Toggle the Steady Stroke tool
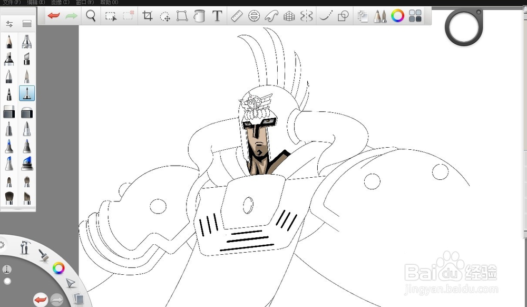Image resolution: width=527 pixels, height=307 pixels. click(326, 15)
